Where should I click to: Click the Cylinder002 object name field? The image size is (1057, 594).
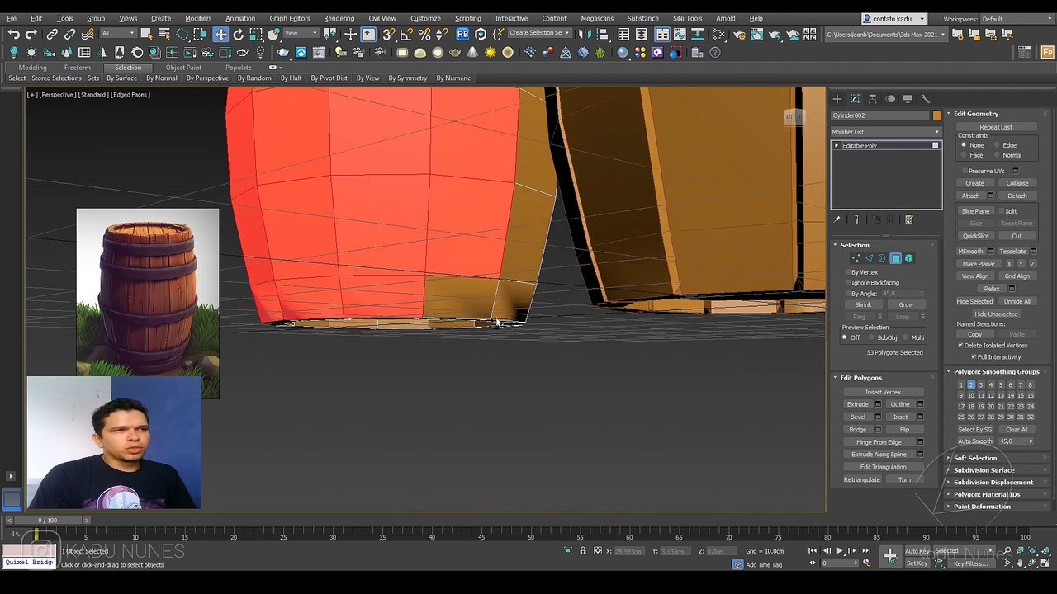880,115
